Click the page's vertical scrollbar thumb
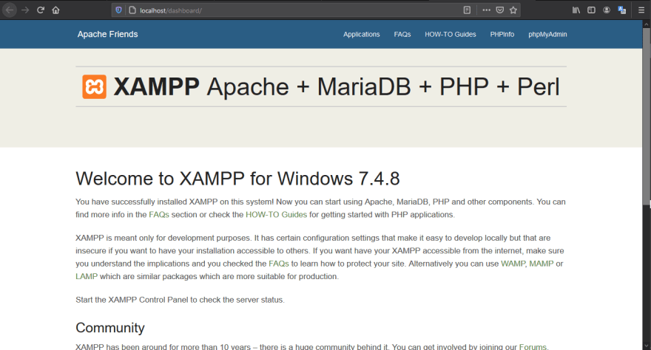The height and width of the screenshot is (350, 651). [646, 116]
